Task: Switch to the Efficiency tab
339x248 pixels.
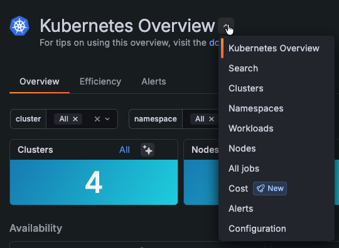Action: coord(100,82)
